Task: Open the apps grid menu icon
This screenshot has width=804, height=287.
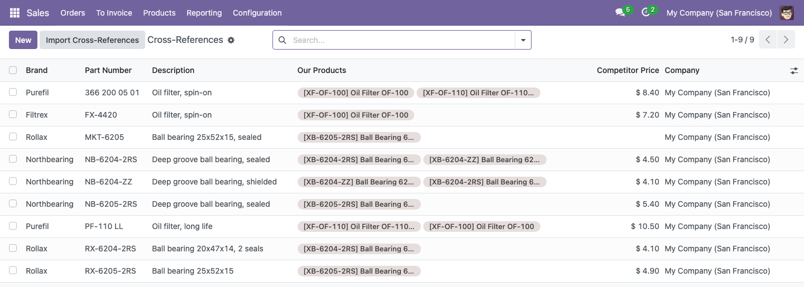Action: click(x=15, y=13)
